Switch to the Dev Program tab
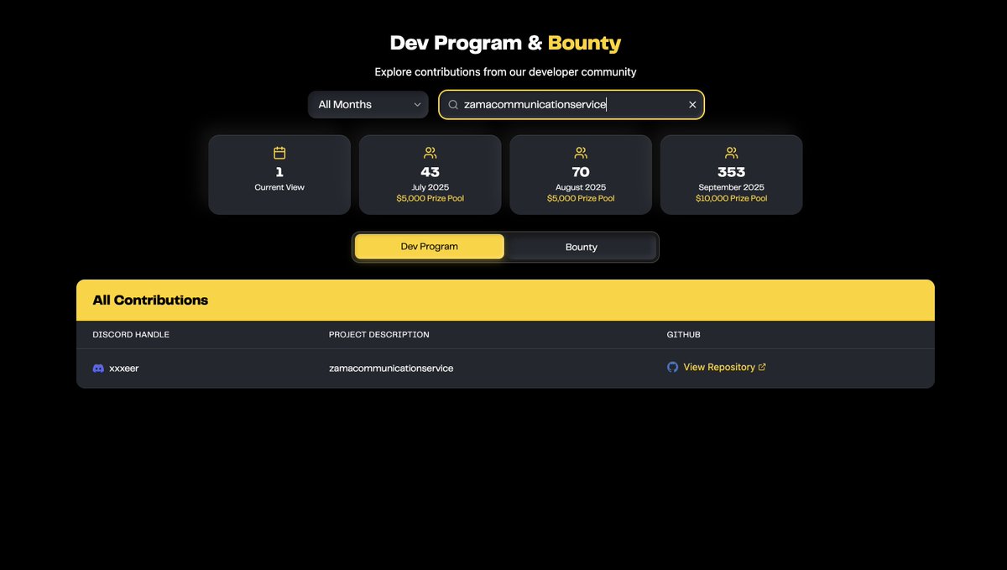The width and height of the screenshot is (1007, 570). [430, 247]
